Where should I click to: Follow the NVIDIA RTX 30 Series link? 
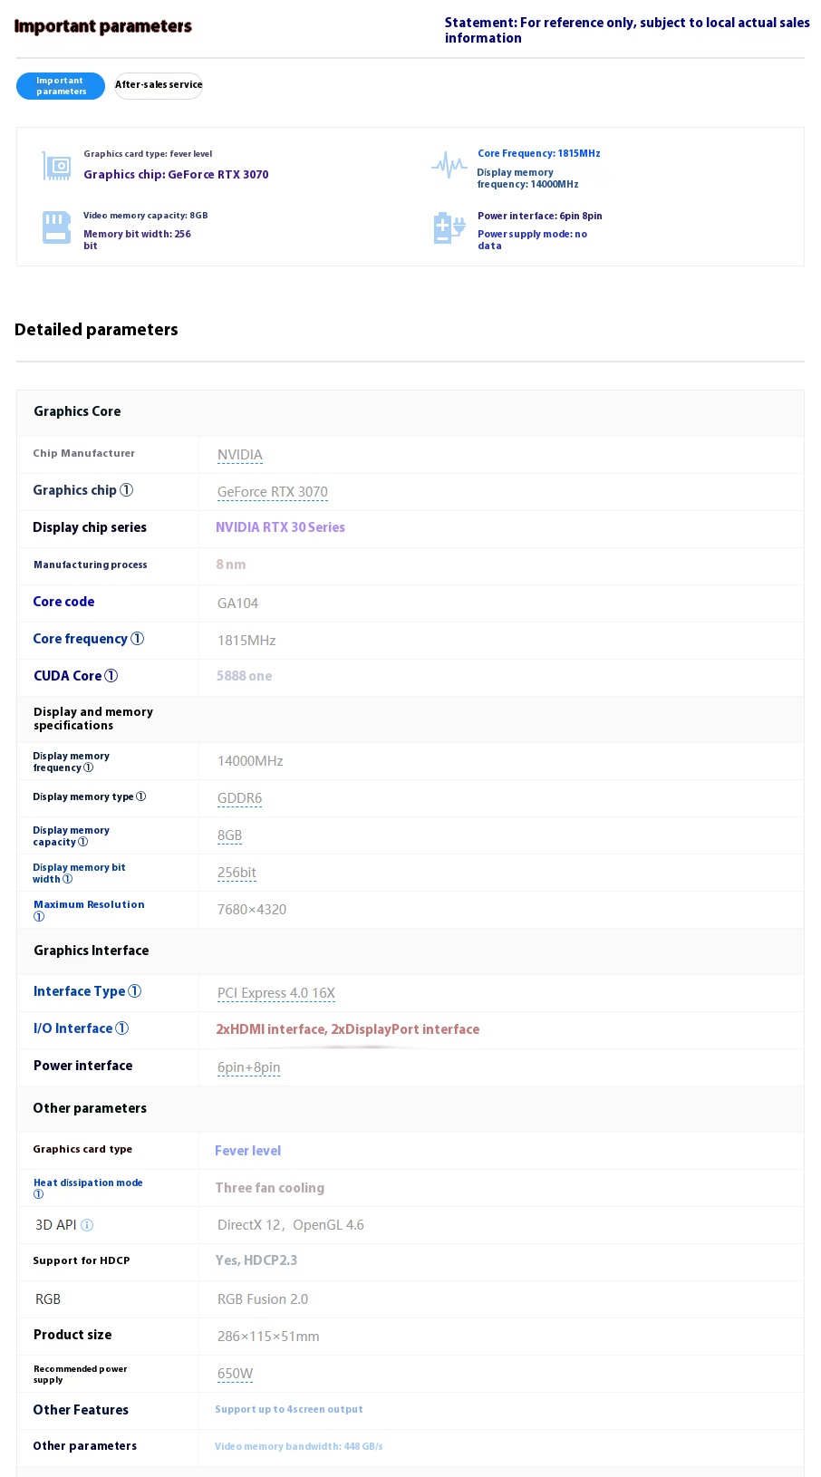point(280,527)
